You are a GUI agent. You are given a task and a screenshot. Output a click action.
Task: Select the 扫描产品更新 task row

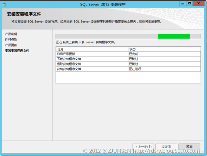(x=128, y=54)
